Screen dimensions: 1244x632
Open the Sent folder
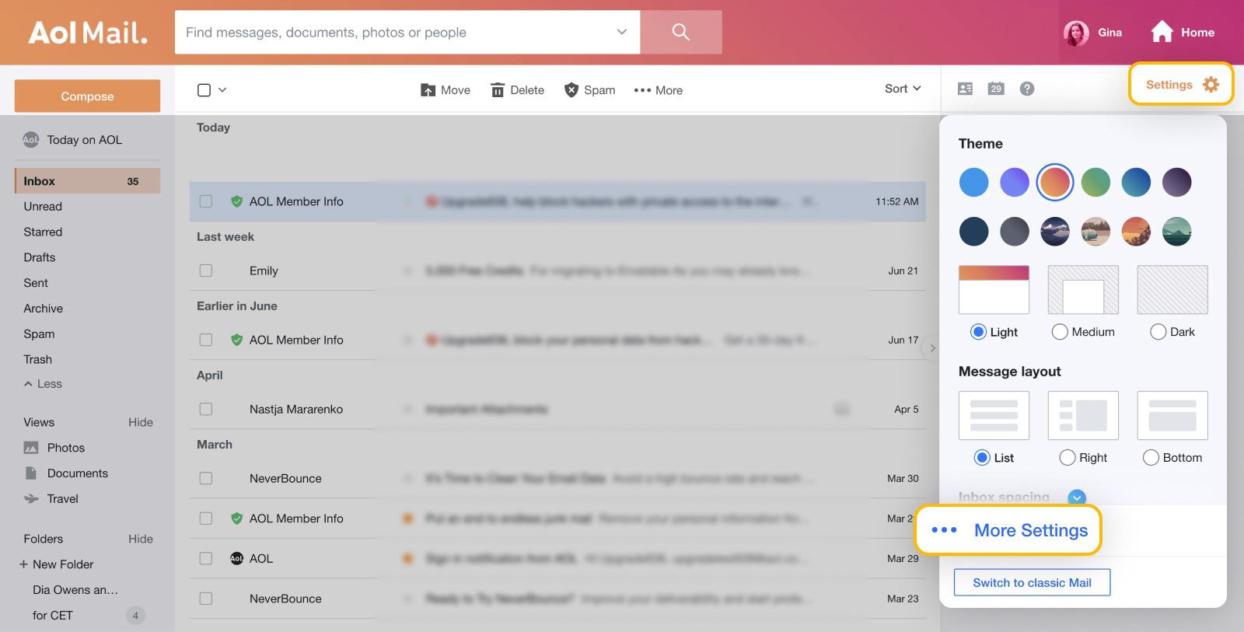36,283
